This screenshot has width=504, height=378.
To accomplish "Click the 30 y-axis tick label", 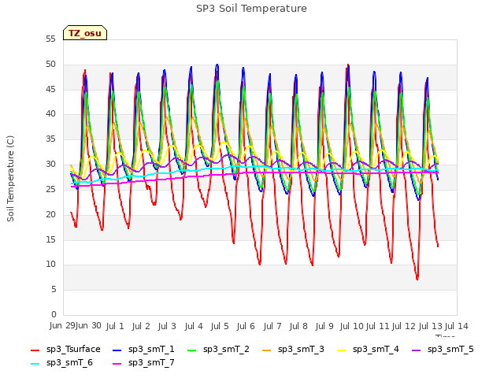I will coord(50,165).
